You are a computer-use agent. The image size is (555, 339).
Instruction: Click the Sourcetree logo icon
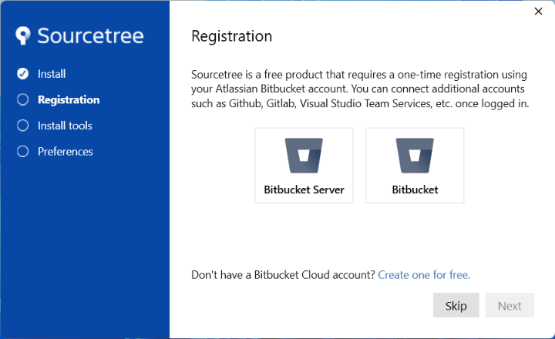pos(24,36)
